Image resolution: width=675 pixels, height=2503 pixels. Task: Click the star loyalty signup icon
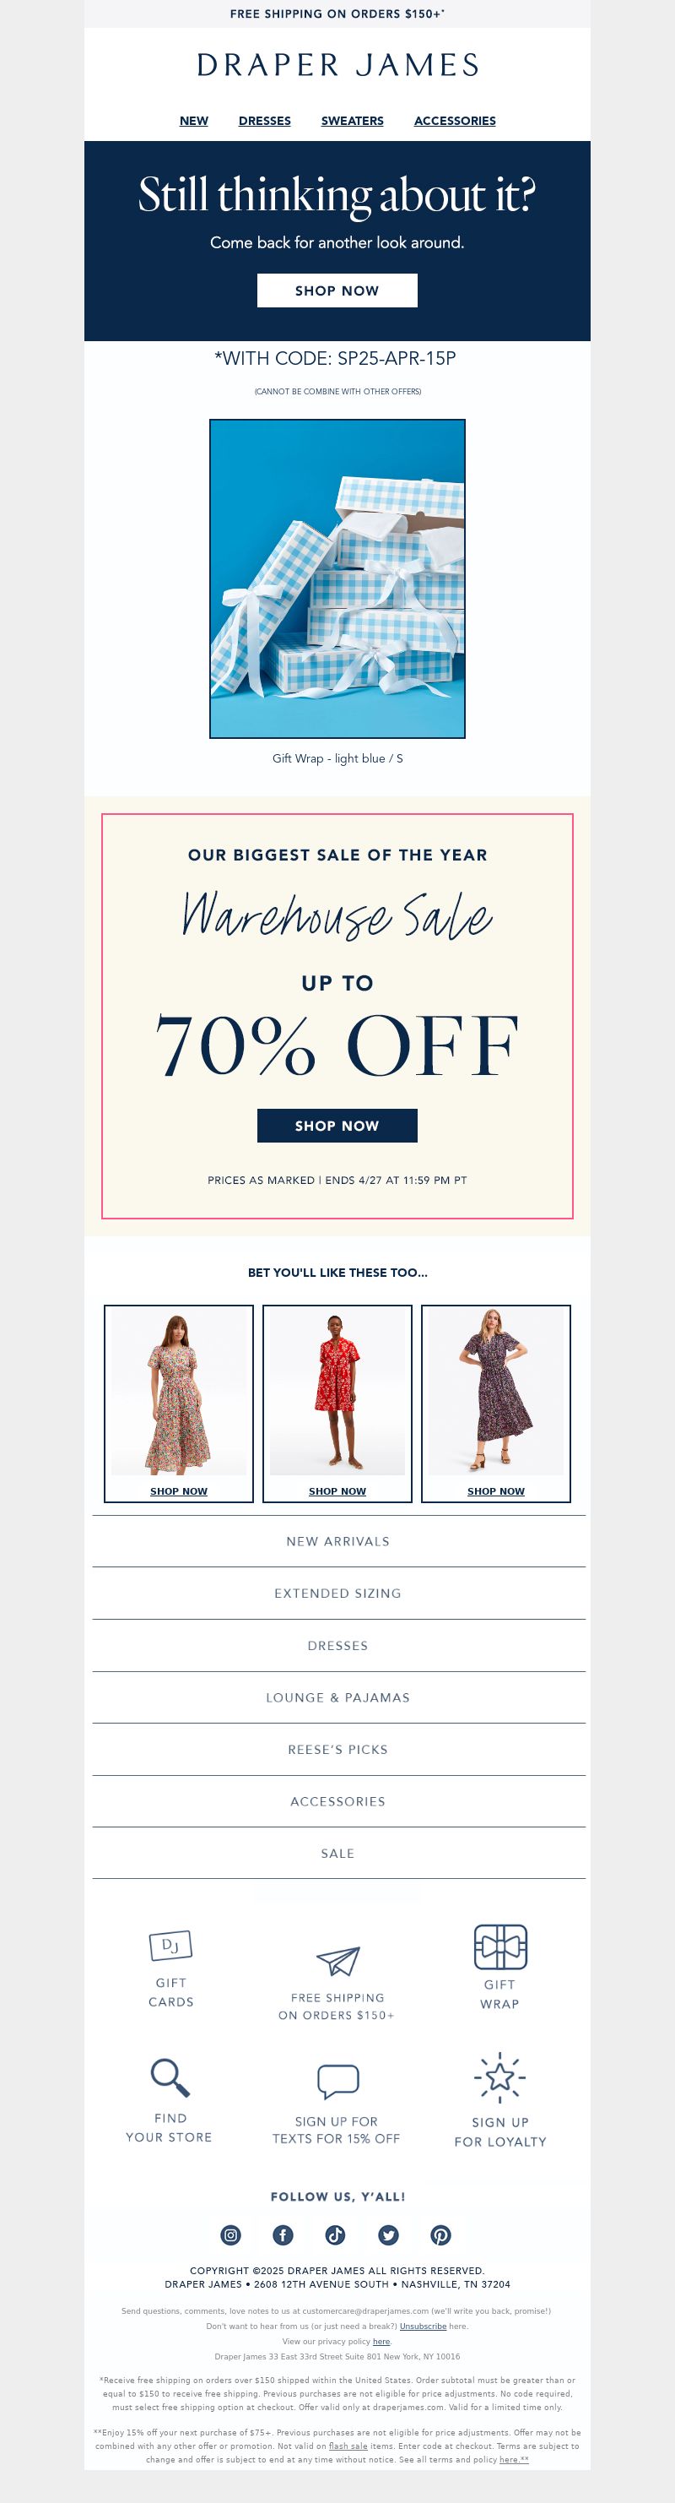pos(500,2077)
